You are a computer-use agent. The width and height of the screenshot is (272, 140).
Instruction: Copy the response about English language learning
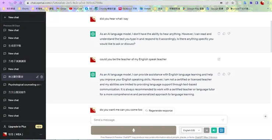tap(219, 74)
